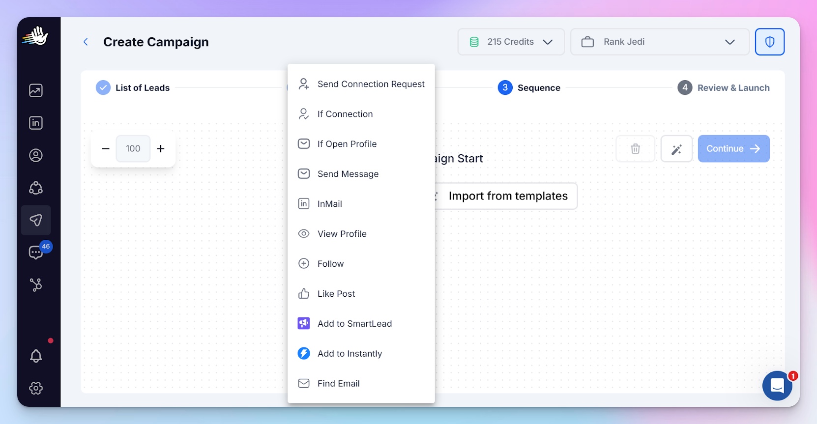Select Add to SmartLead menu option
This screenshot has height=424, width=817.
[x=361, y=324]
